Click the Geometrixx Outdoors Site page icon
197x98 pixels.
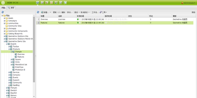(x=7, y=36)
